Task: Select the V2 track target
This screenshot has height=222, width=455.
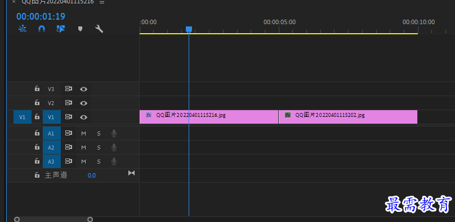Action: click(51, 103)
